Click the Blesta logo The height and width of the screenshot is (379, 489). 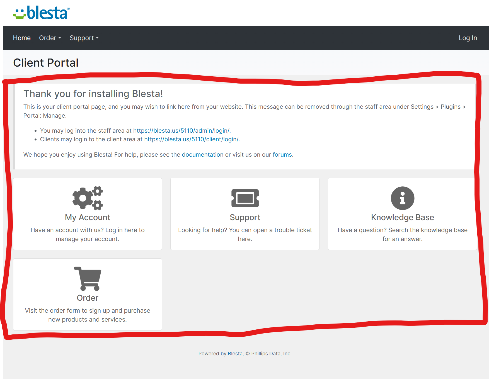[x=42, y=13]
